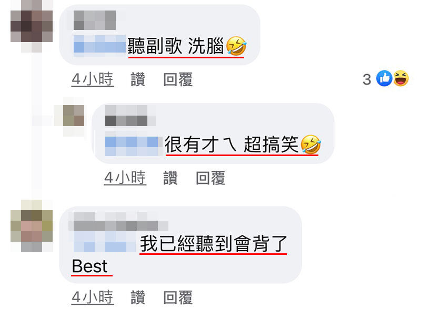Open the 4小時 timestamp of first comment
This screenshot has height=309, width=421.
pos(93,80)
